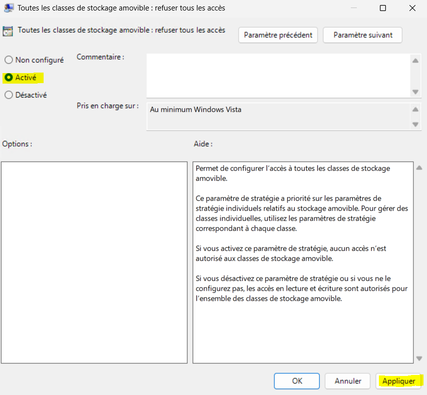Click inside the empty Options panel

pyautogui.click(x=94, y=262)
